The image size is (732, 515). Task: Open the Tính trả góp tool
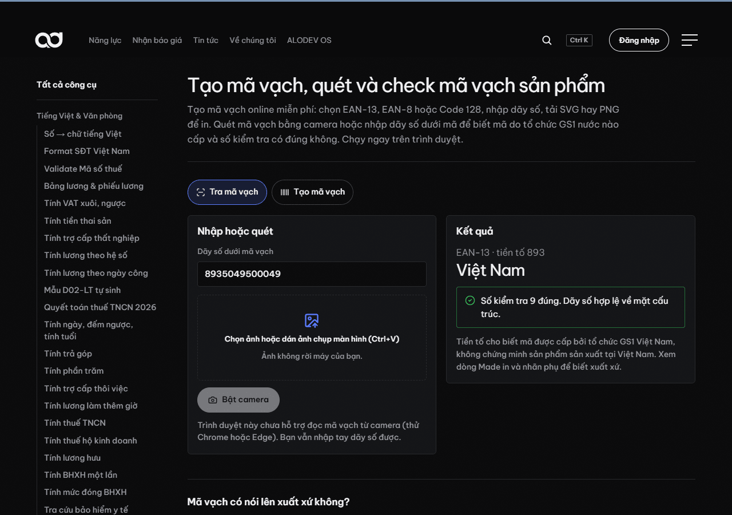pos(68,354)
